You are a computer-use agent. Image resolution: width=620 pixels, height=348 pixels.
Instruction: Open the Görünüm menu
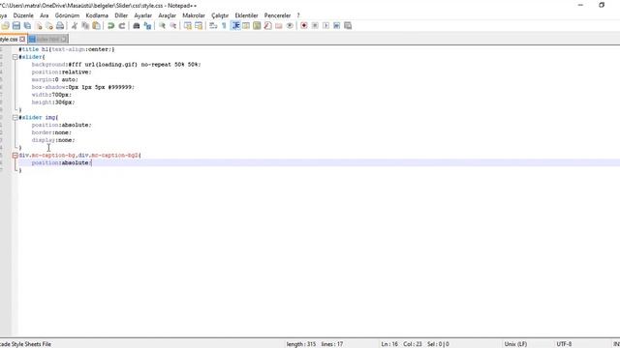(67, 15)
